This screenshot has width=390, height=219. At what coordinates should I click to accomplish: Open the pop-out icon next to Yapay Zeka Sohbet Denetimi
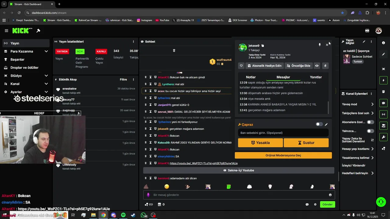(x=372, y=140)
